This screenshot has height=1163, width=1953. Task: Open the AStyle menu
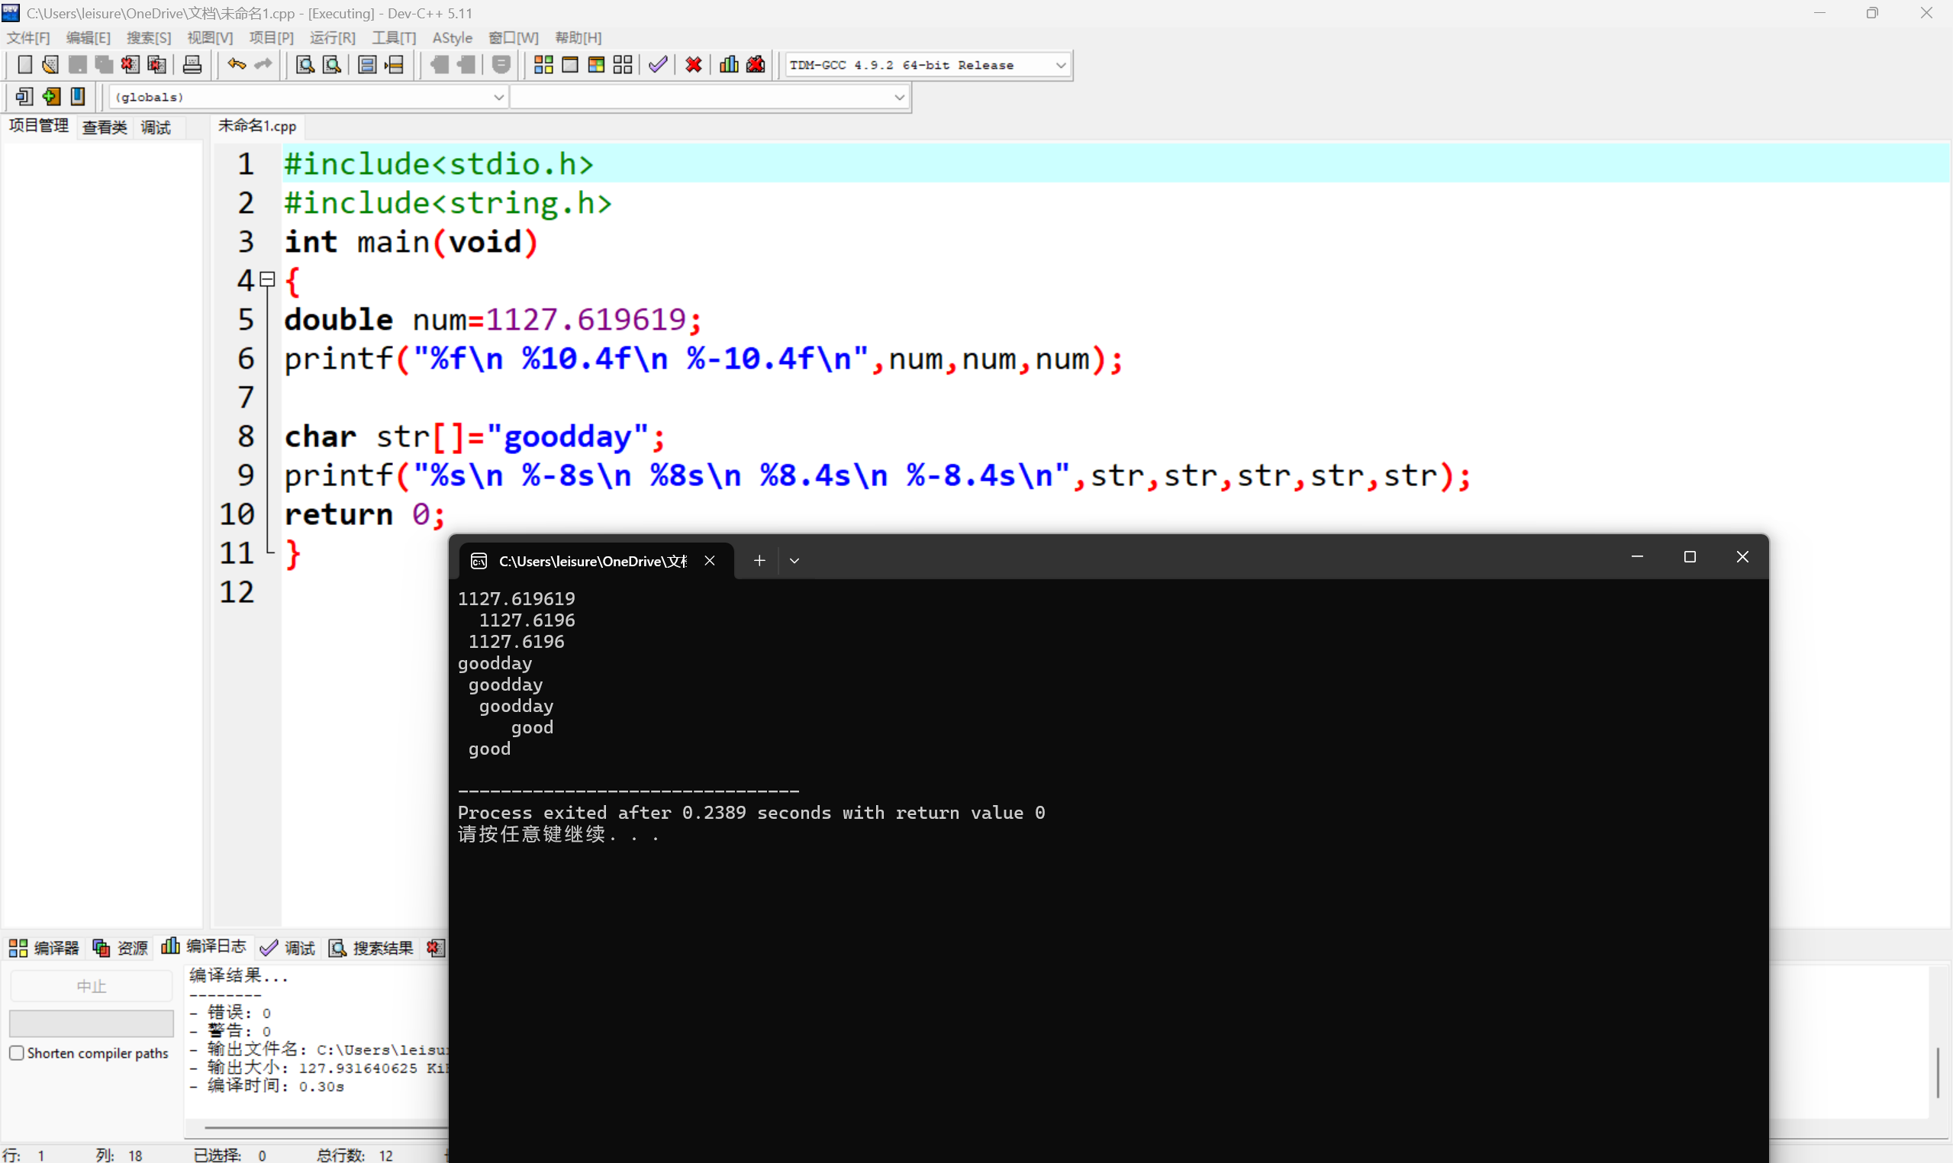coord(453,37)
